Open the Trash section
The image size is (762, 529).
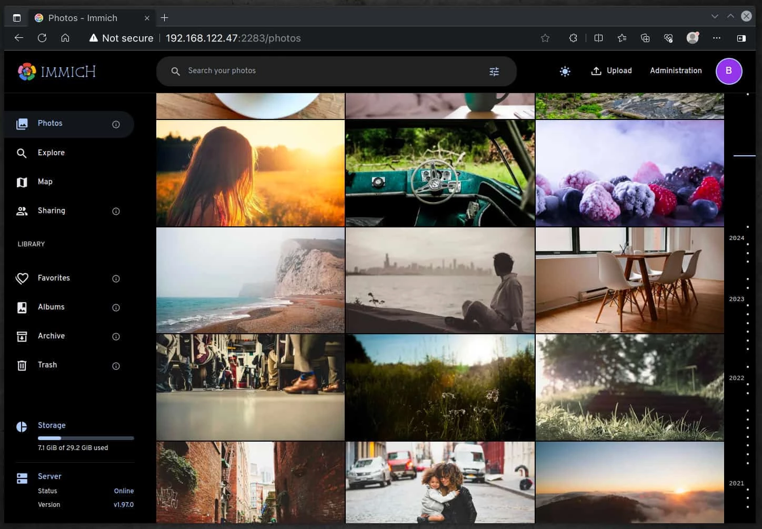click(x=69, y=365)
